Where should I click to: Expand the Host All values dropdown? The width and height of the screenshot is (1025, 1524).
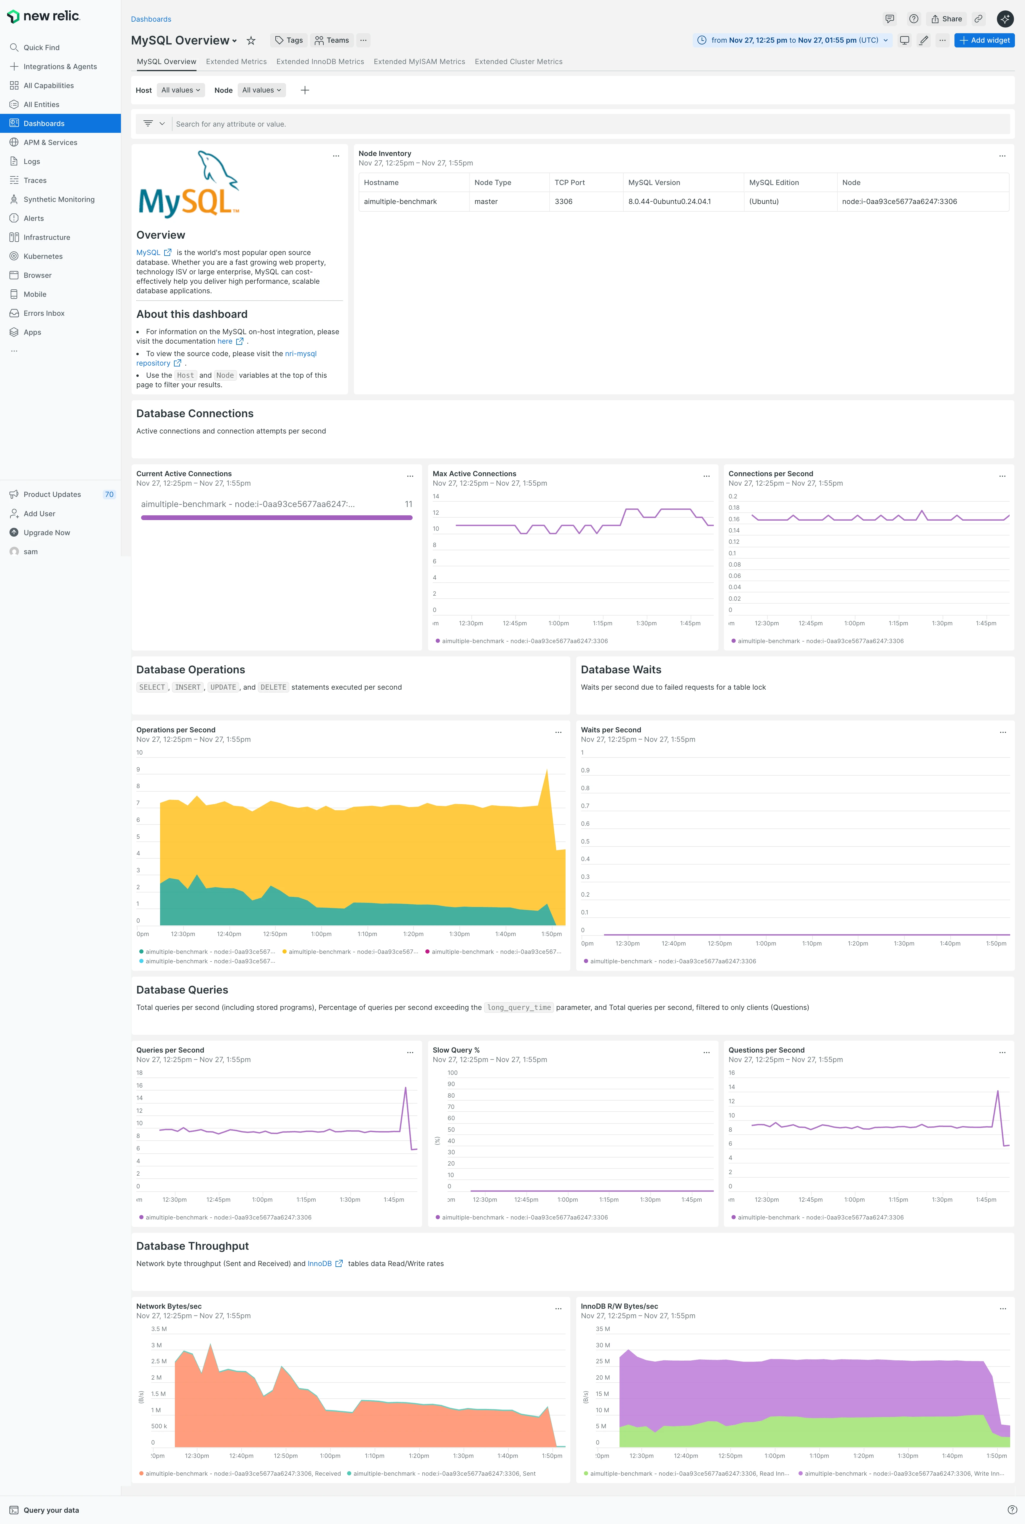[x=181, y=90]
